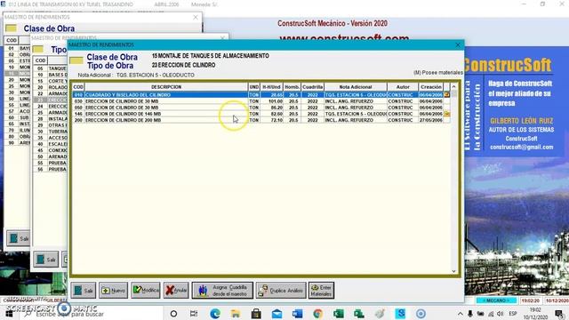
Task: Click the H-H/Und column header
Action: click(271, 87)
